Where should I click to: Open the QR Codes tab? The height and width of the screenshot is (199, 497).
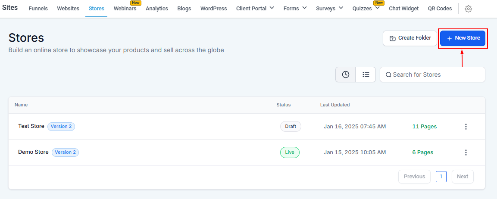tap(440, 9)
